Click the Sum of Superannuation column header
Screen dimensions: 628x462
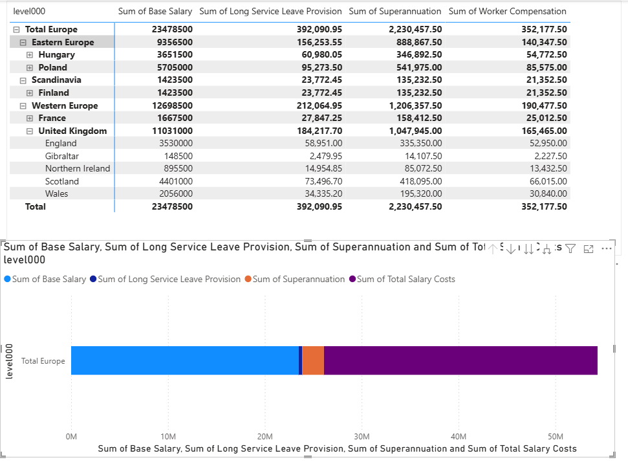point(395,11)
